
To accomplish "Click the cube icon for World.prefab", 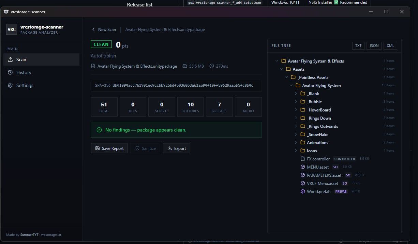I will point(302,192).
